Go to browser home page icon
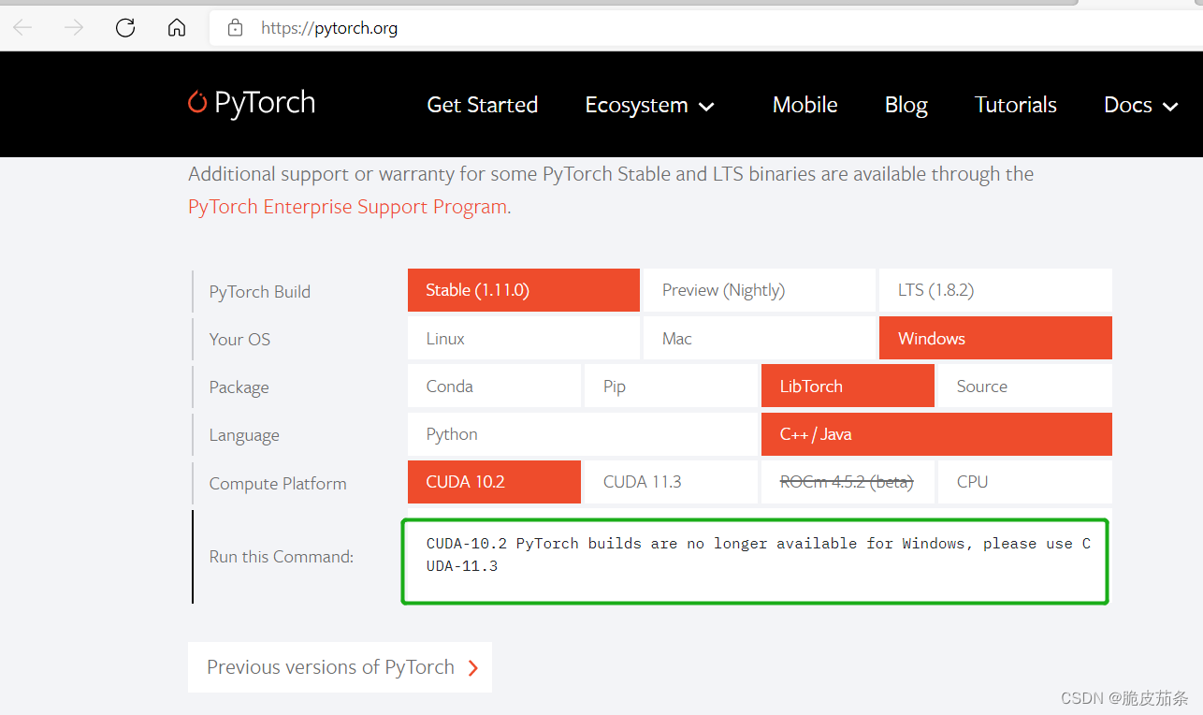 tap(177, 28)
